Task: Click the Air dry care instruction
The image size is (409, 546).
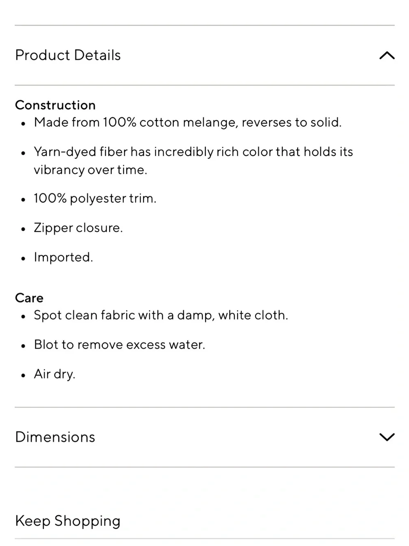Action: tap(54, 374)
